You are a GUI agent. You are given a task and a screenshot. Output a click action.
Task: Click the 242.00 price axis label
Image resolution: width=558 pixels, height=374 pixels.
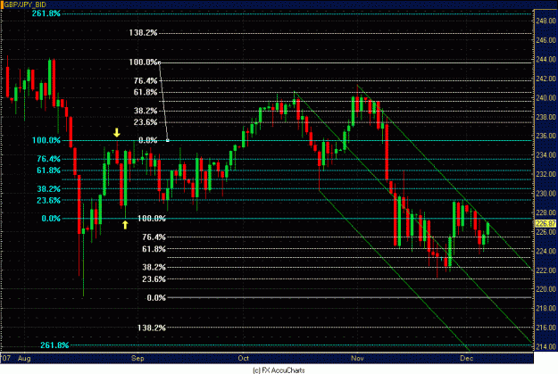(x=546, y=79)
